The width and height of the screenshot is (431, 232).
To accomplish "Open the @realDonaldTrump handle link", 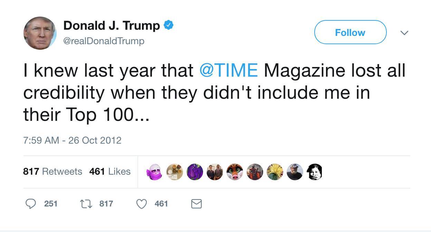I will point(104,41).
